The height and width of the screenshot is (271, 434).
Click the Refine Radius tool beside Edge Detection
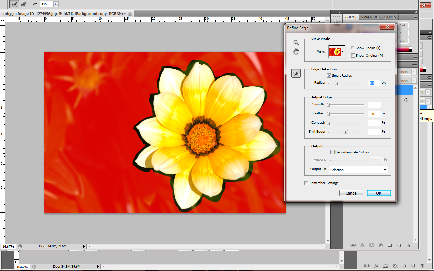[296, 73]
